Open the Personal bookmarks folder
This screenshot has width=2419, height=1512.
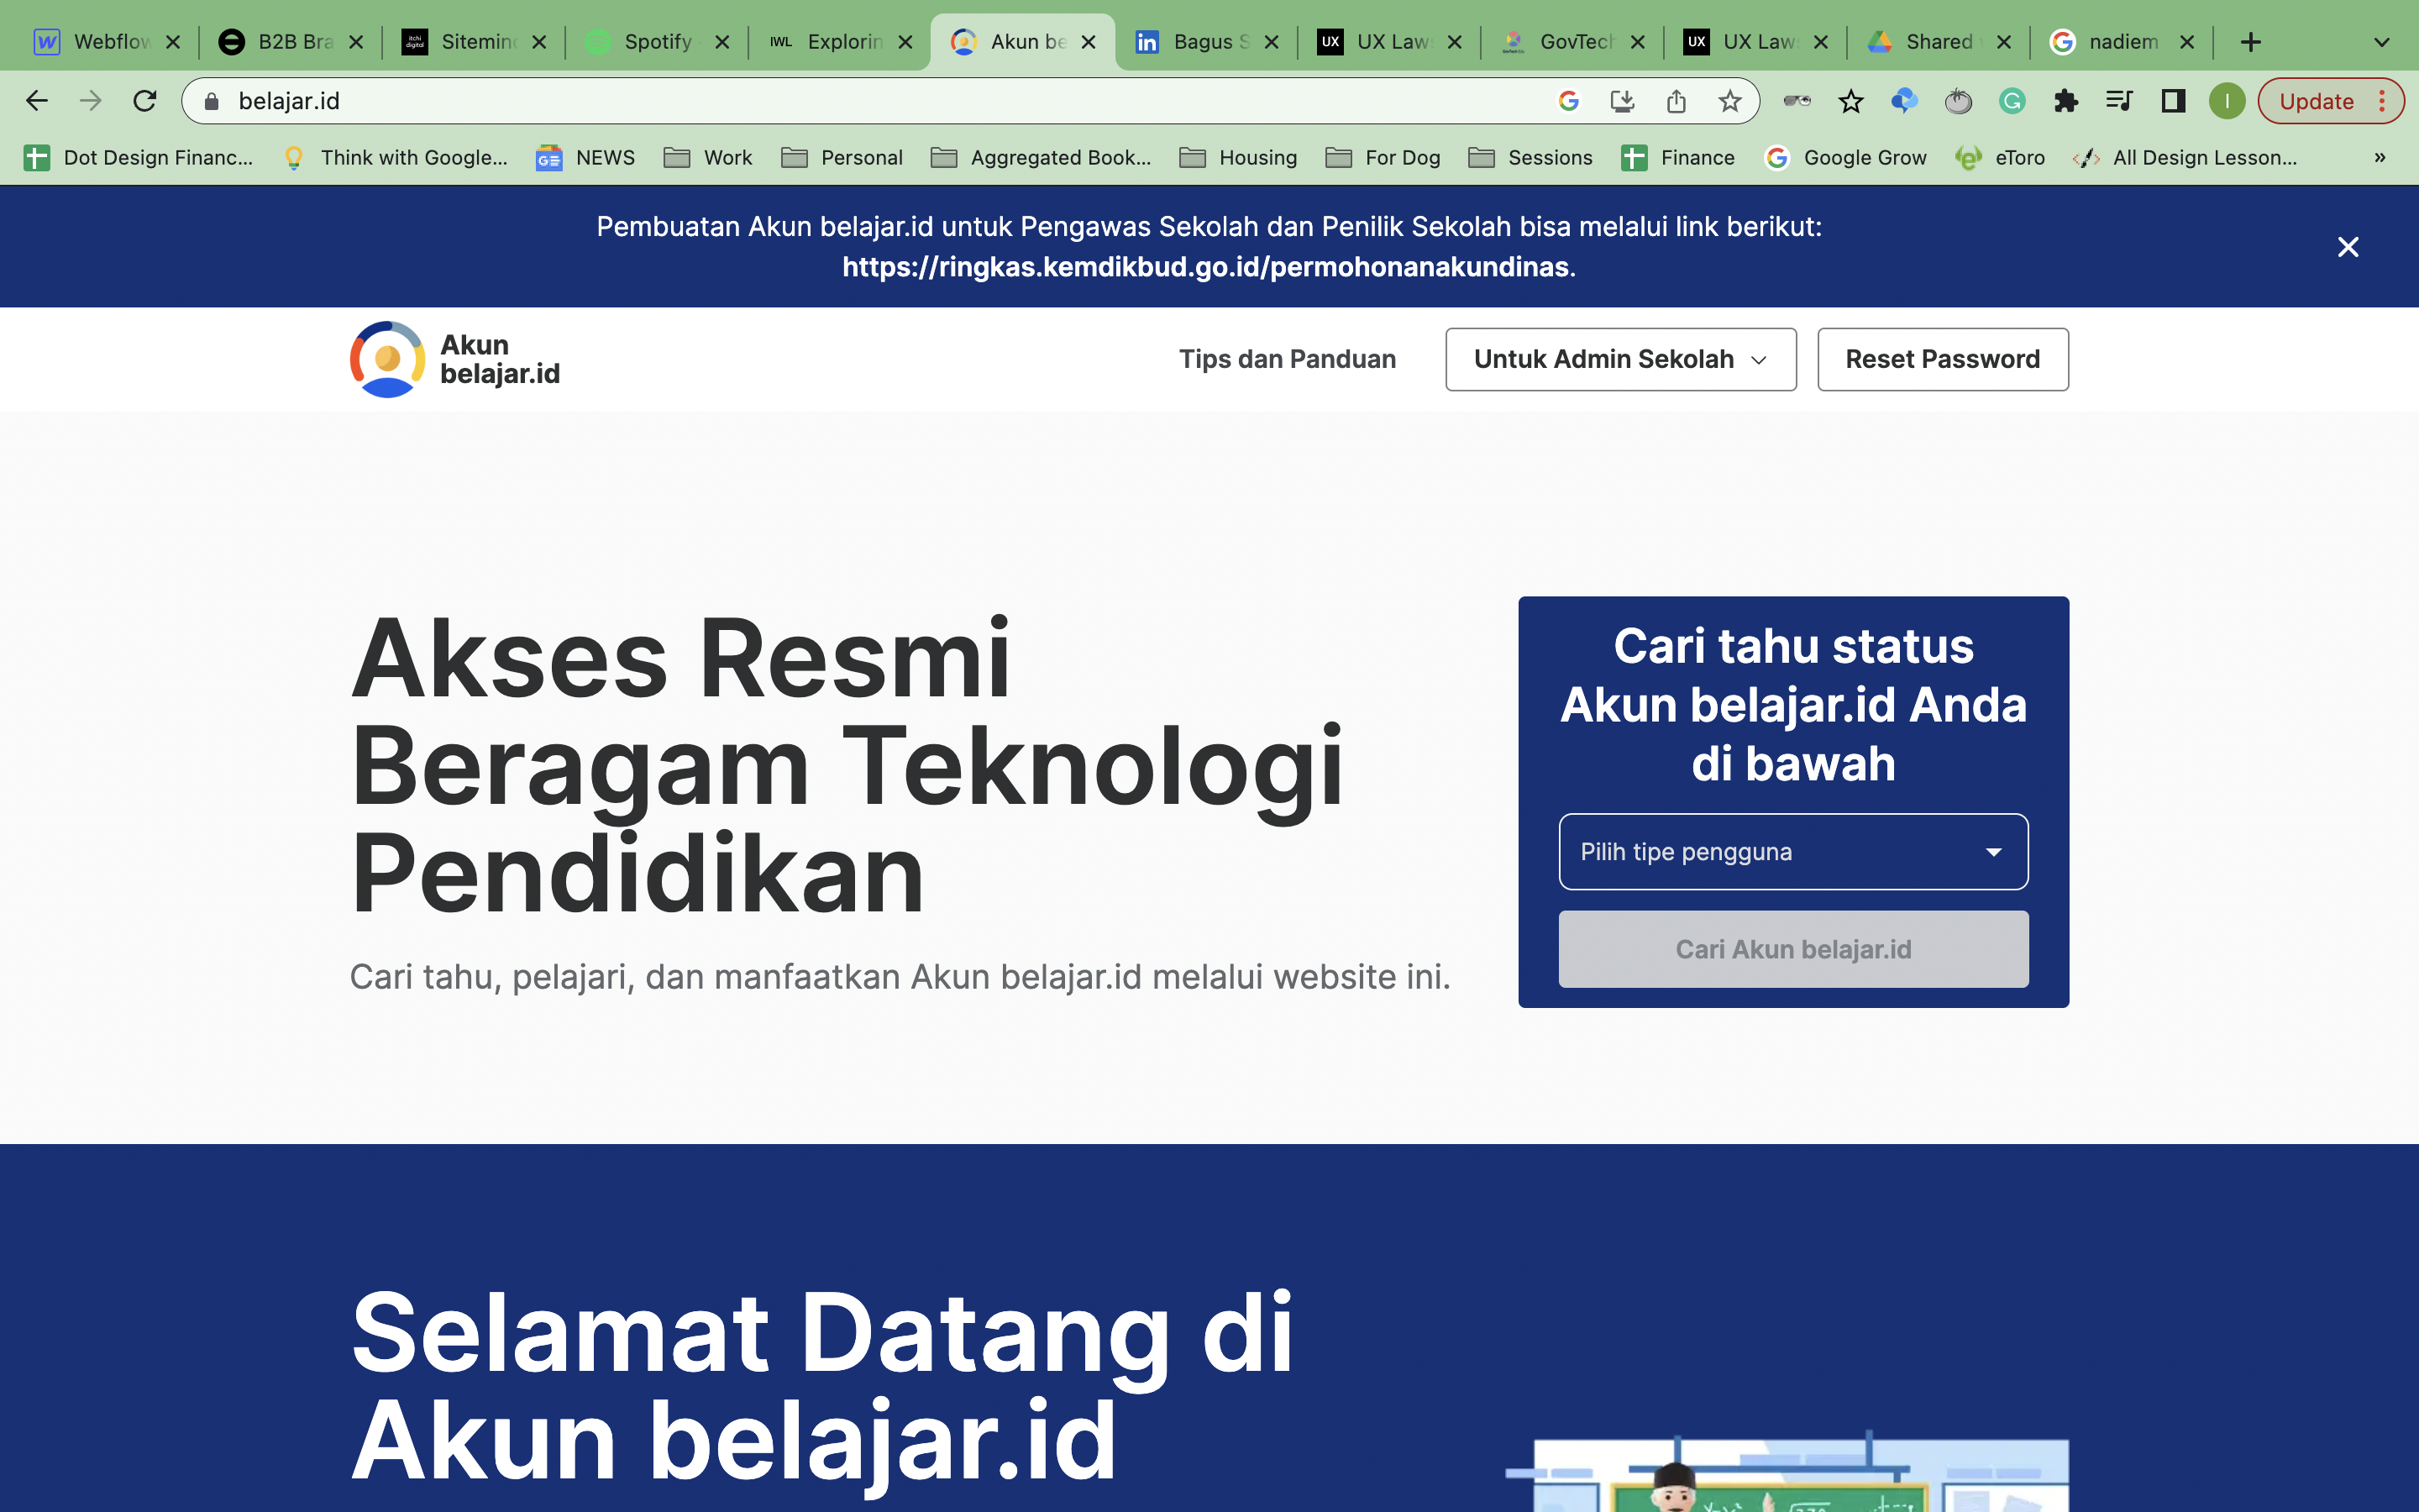pyautogui.click(x=842, y=157)
